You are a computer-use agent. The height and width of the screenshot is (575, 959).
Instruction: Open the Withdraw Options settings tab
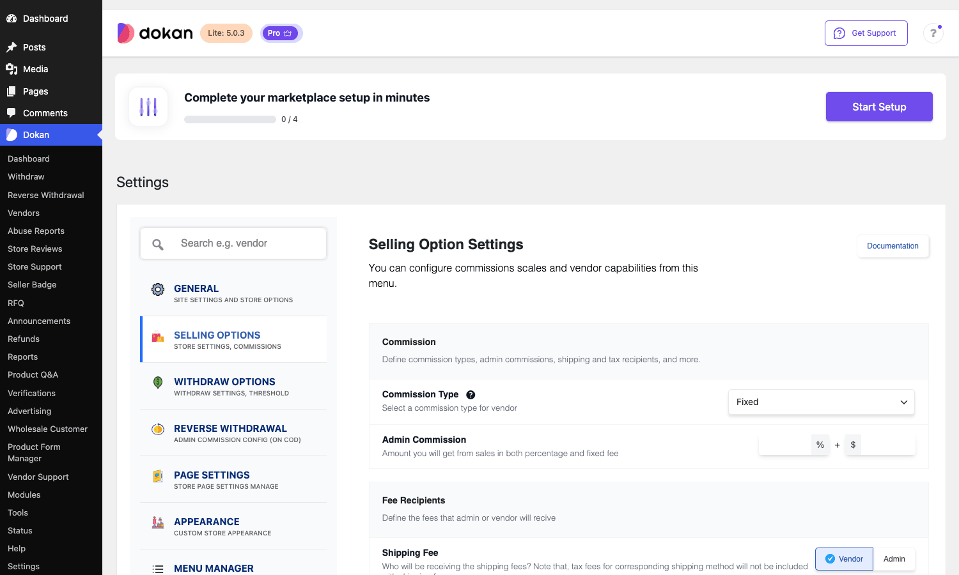(233, 387)
